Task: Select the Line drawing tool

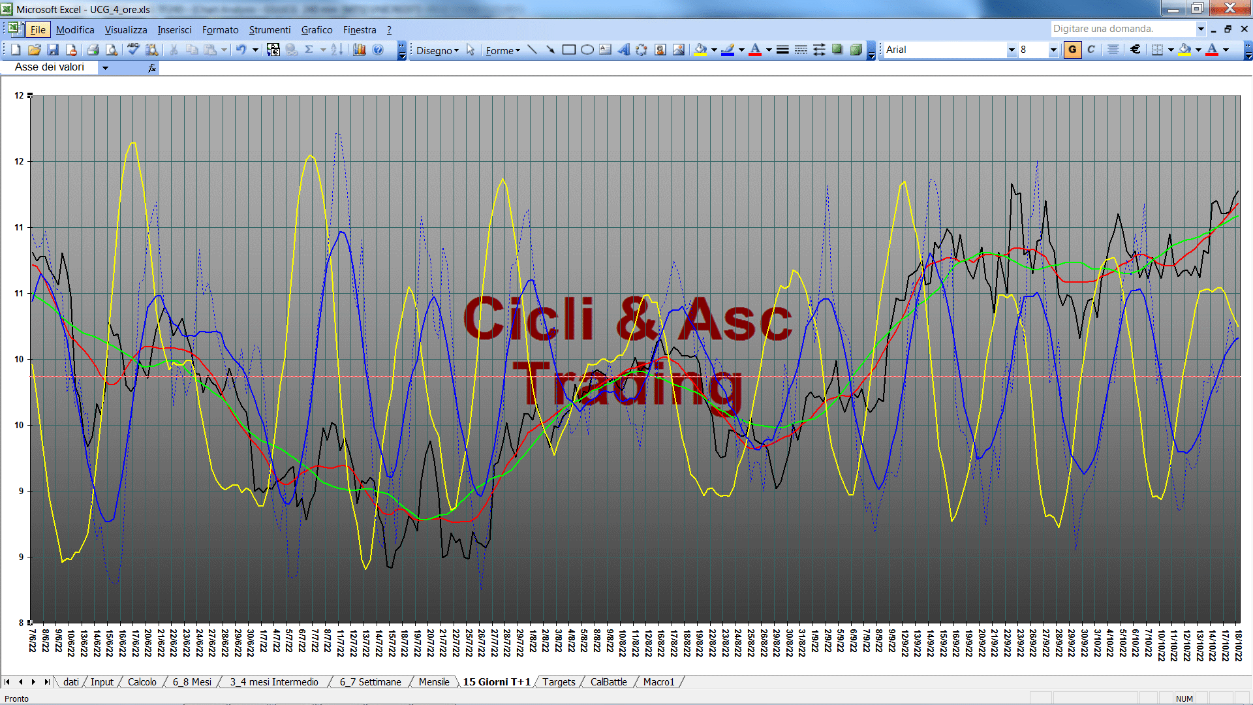Action: [x=533, y=50]
